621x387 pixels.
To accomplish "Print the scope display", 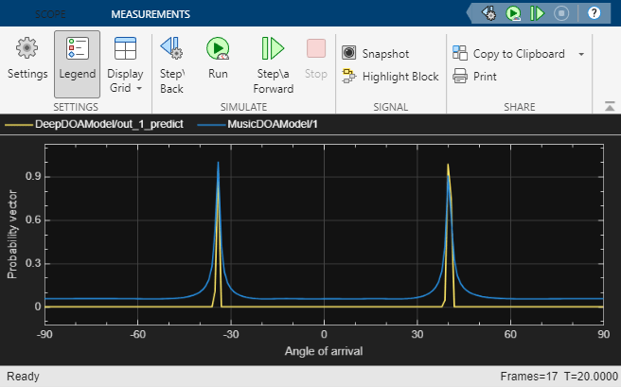I will point(474,76).
